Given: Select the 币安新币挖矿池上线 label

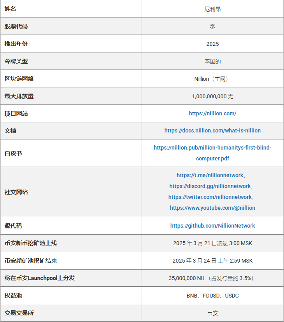Looking at the screenshot, I should pyautogui.click(x=31, y=243).
